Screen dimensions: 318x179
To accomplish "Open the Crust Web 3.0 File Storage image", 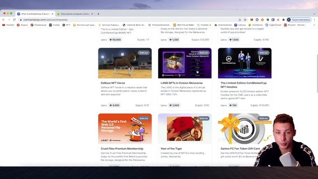I will [125, 129].
